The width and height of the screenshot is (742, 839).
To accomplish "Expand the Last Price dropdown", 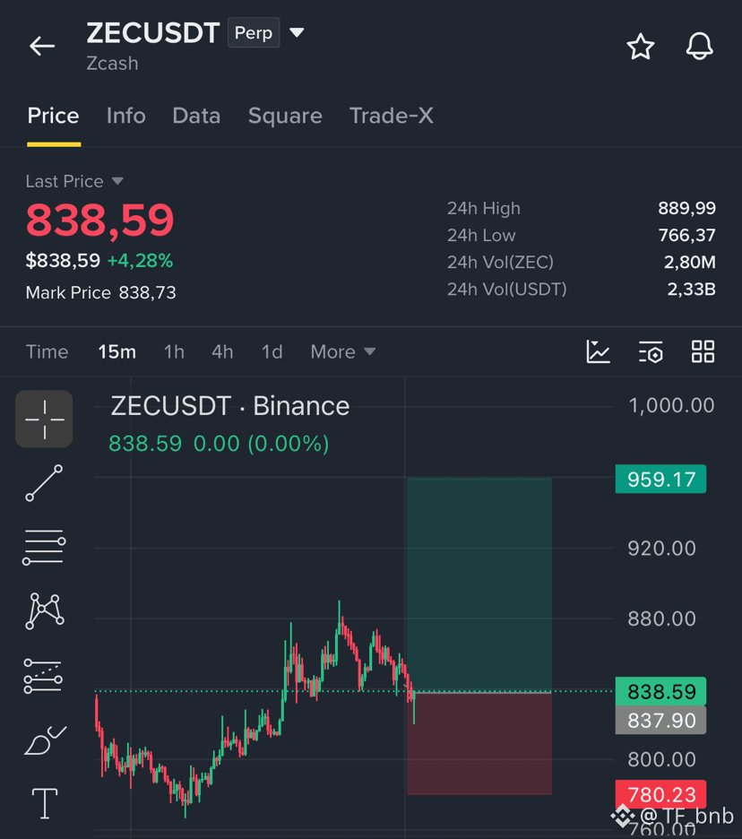I will point(75,181).
